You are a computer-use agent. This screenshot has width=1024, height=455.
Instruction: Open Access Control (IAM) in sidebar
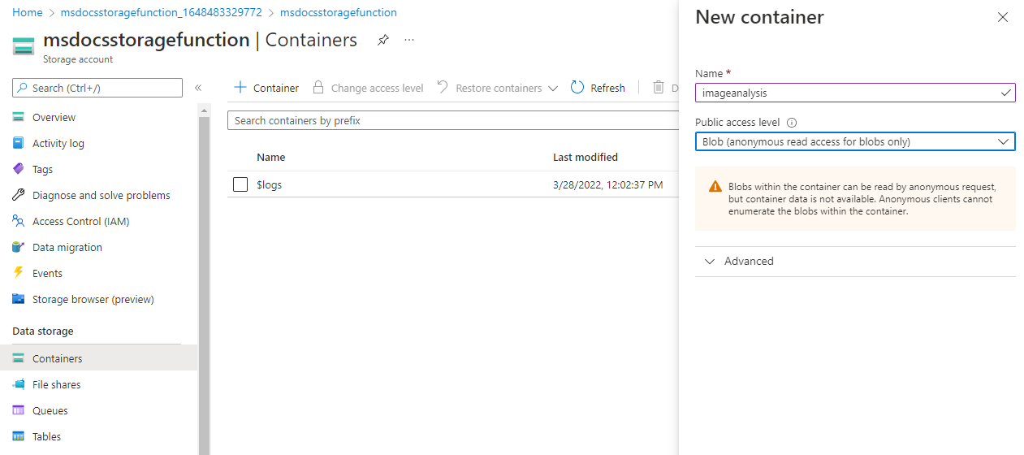tap(80, 221)
